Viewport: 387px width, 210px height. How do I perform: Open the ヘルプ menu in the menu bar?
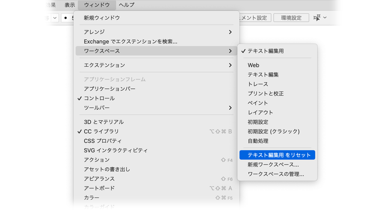[x=126, y=5]
